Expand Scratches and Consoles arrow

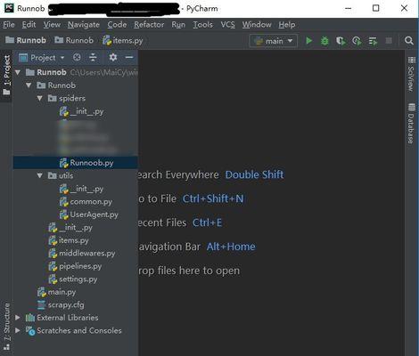(x=18, y=330)
